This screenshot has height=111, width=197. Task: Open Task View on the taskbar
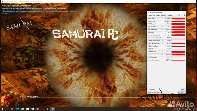(12, 109)
